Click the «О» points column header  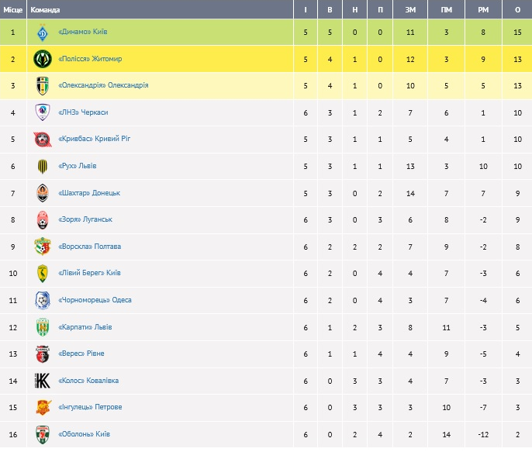(x=516, y=10)
